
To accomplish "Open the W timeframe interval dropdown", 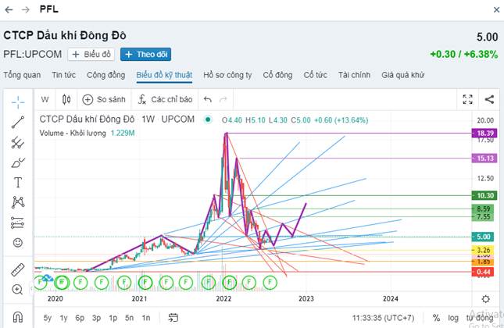I will pyautogui.click(x=45, y=99).
